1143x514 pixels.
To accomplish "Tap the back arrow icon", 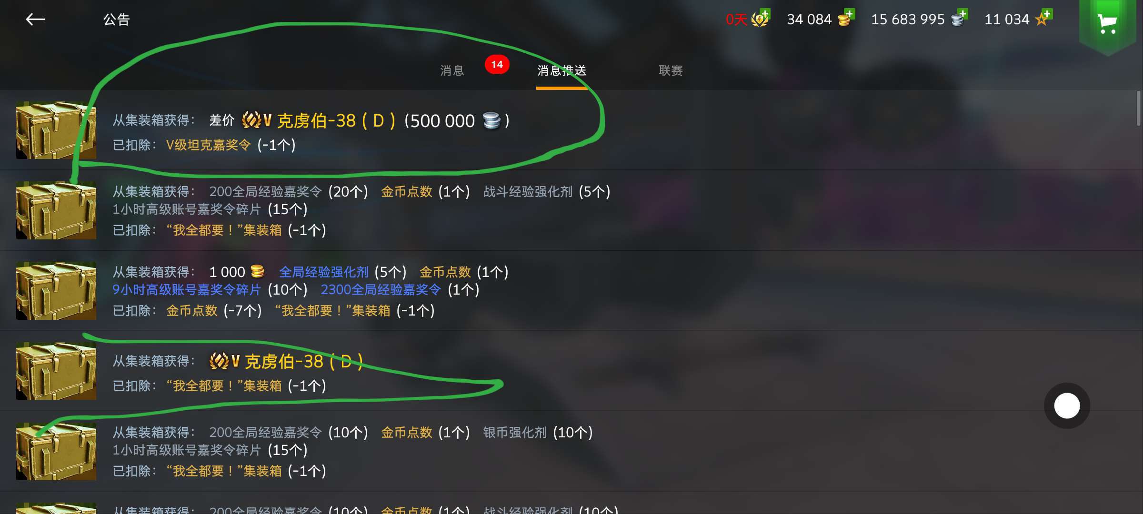I will [35, 20].
